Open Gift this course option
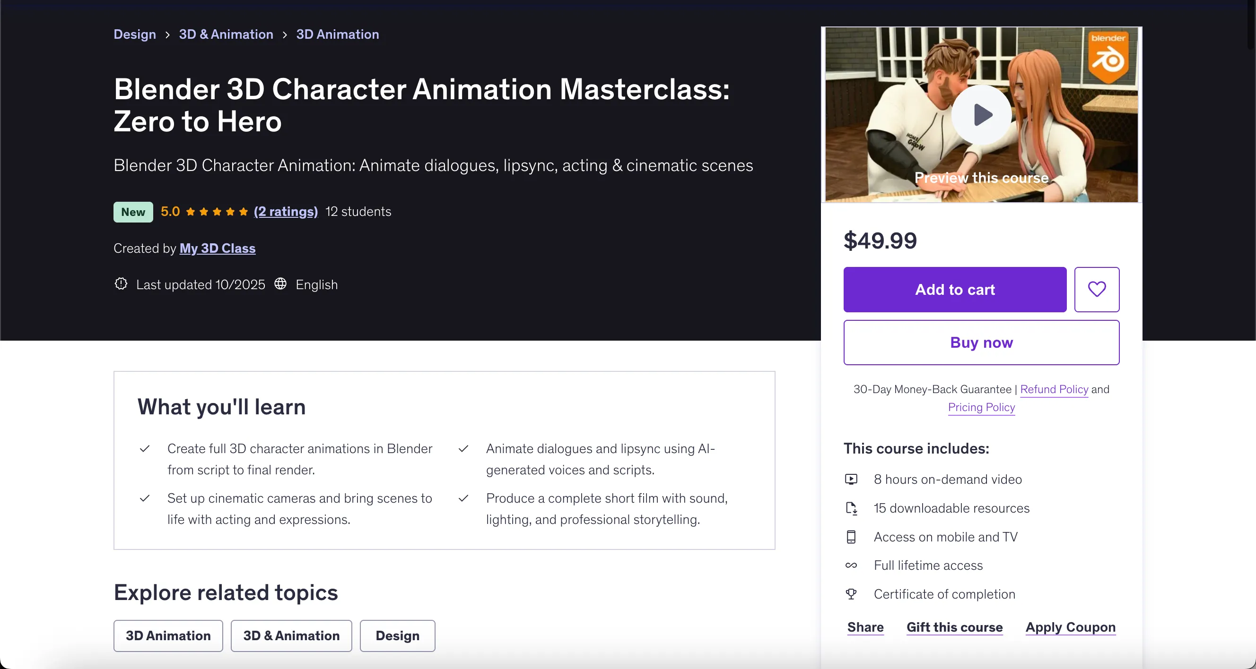 (954, 627)
